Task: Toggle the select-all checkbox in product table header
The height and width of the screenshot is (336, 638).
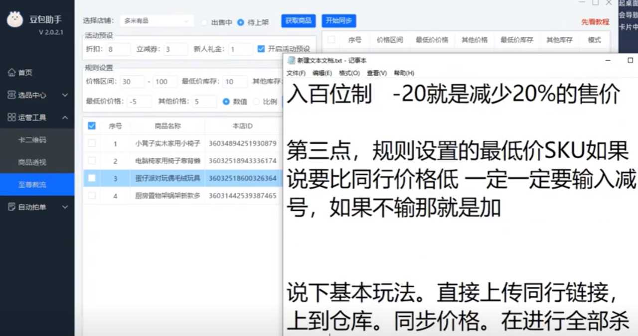Action: pyautogui.click(x=92, y=126)
